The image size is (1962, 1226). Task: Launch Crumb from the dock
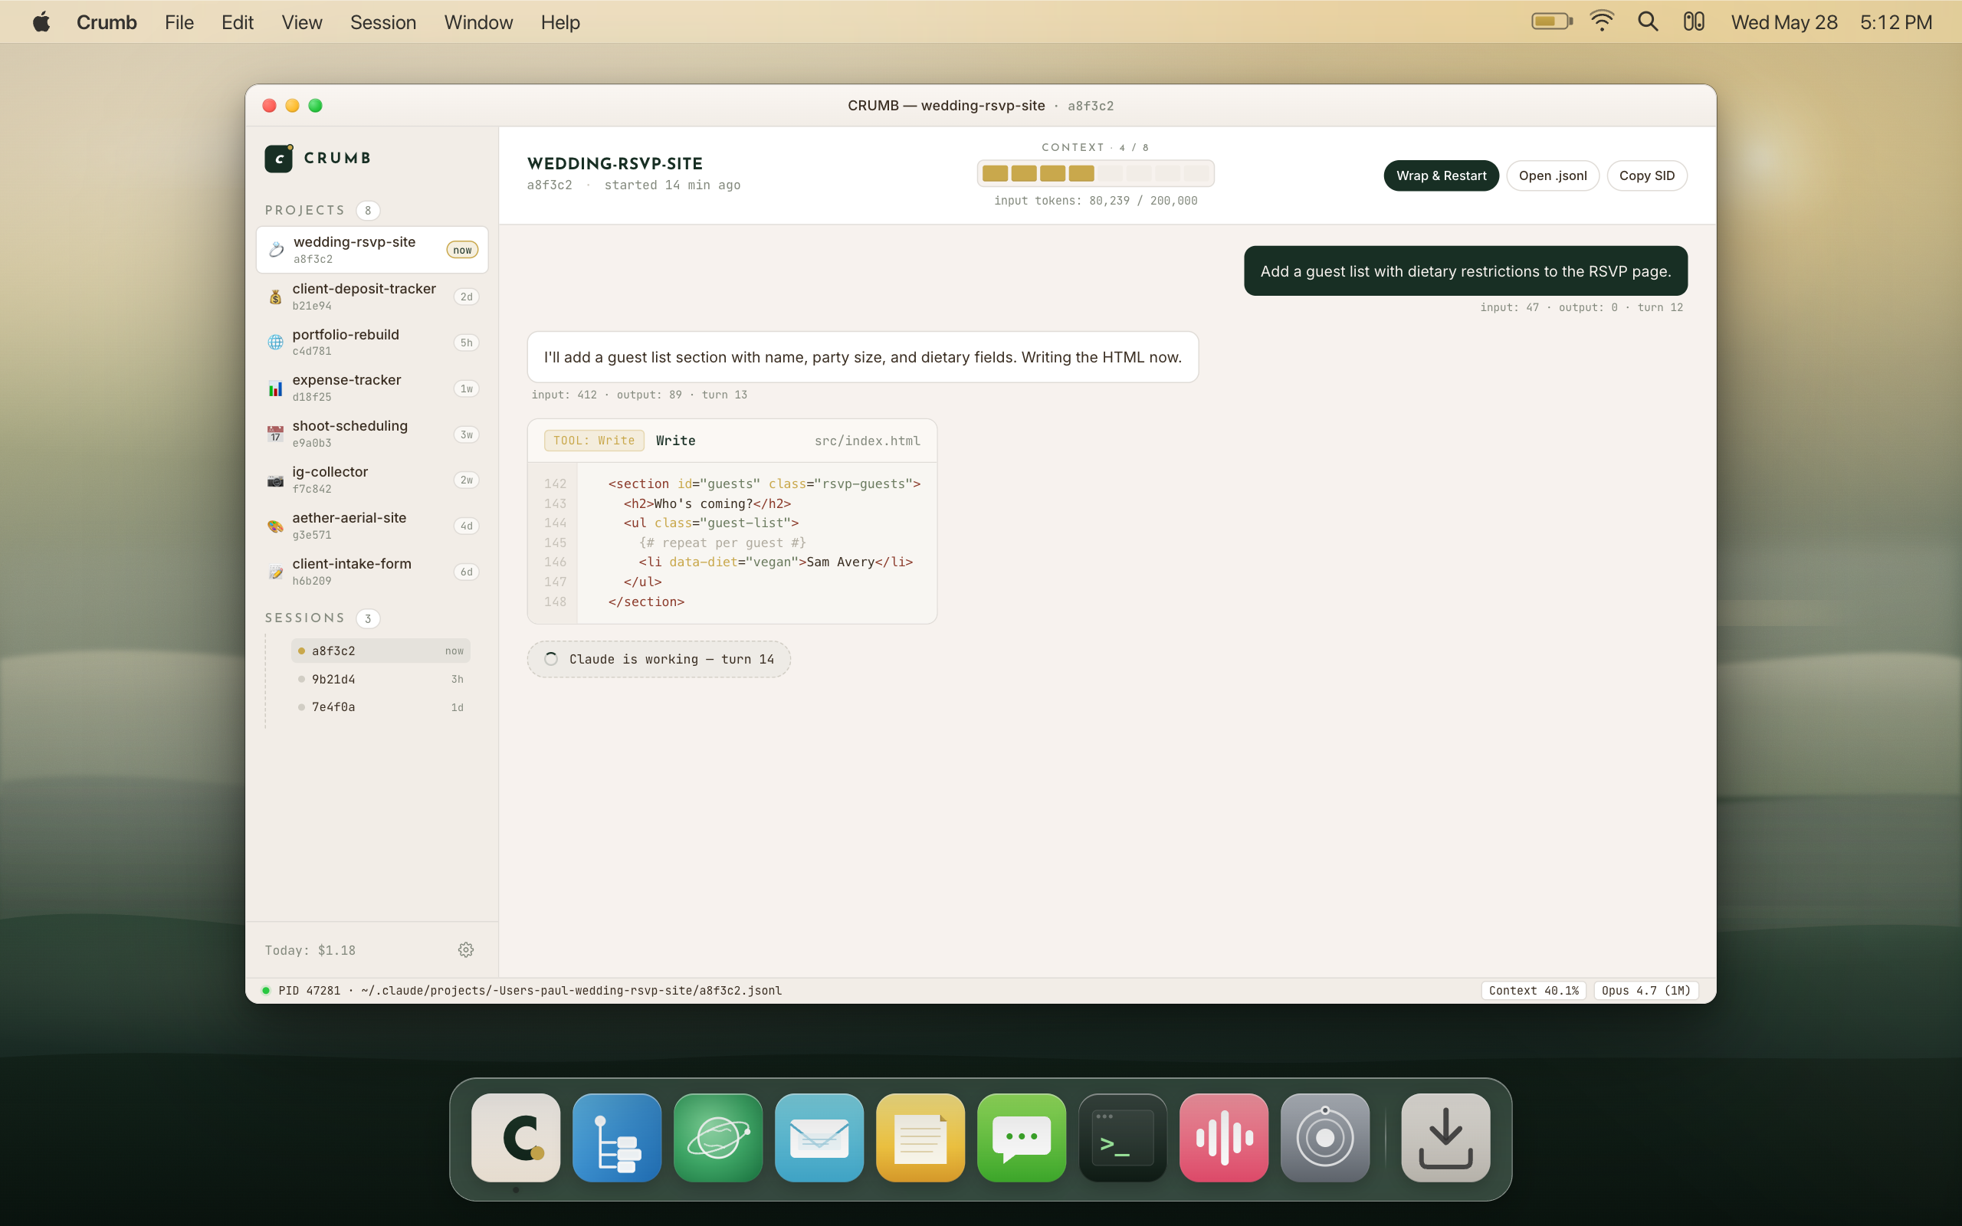[516, 1138]
